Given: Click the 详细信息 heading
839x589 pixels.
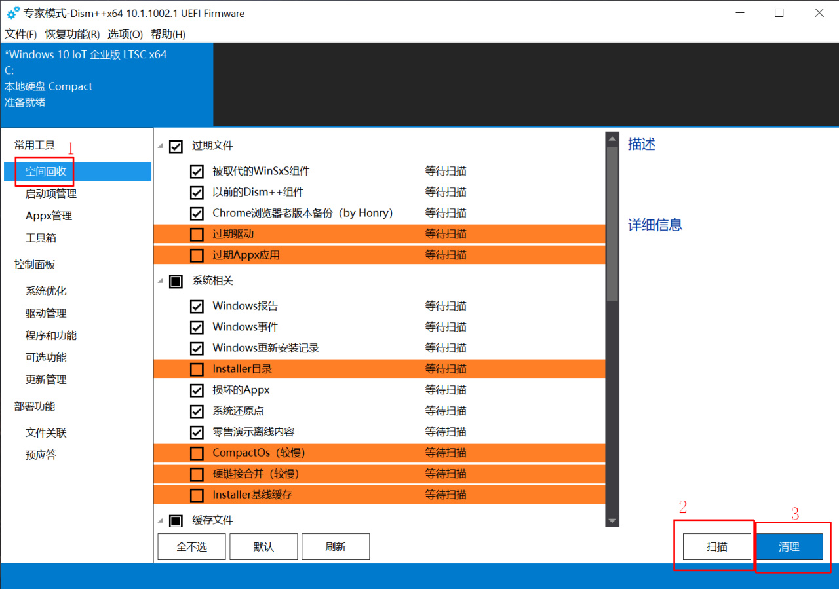Looking at the screenshot, I should pyautogui.click(x=655, y=225).
